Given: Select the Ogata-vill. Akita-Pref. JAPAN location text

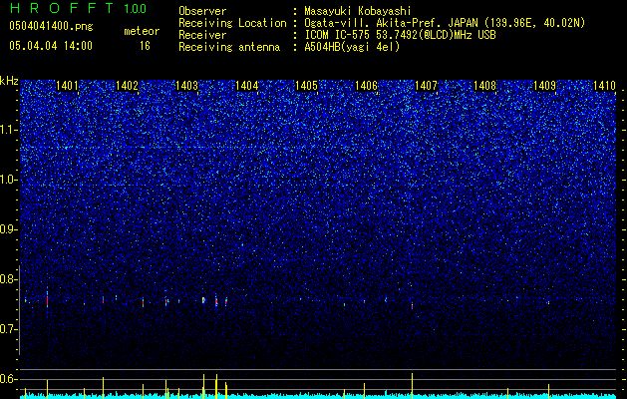Looking at the screenshot, I should pos(445,23).
